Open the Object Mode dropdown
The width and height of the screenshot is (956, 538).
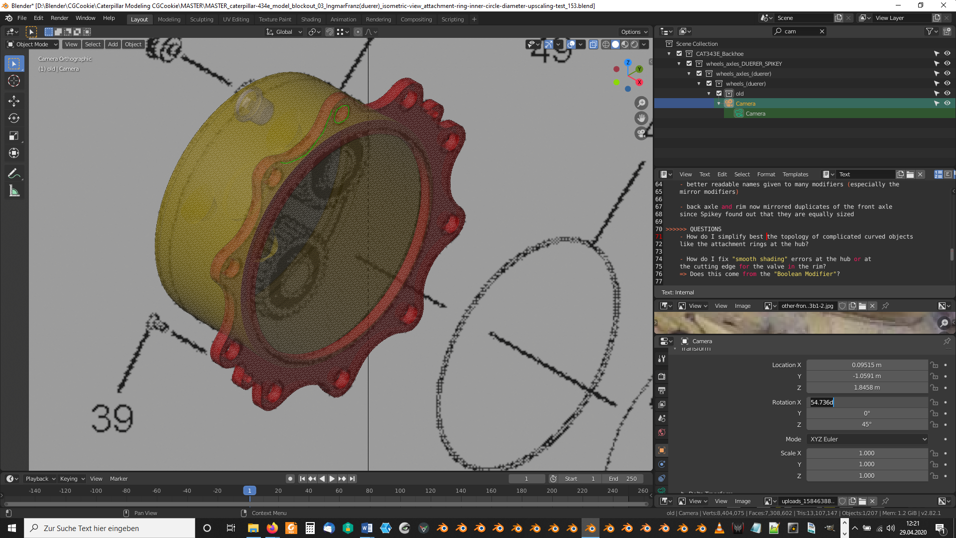(x=32, y=44)
